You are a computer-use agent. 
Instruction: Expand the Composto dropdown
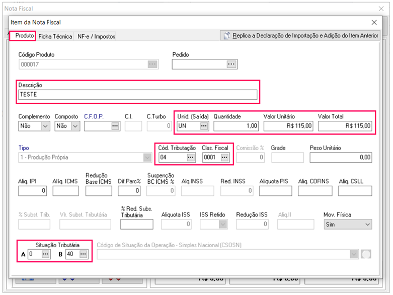click(75, 126)
